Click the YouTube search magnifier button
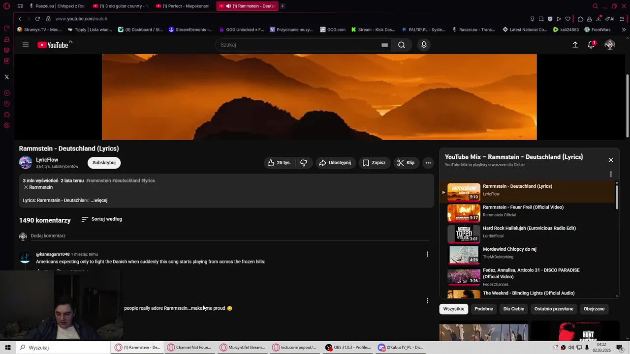 [402, 45]
